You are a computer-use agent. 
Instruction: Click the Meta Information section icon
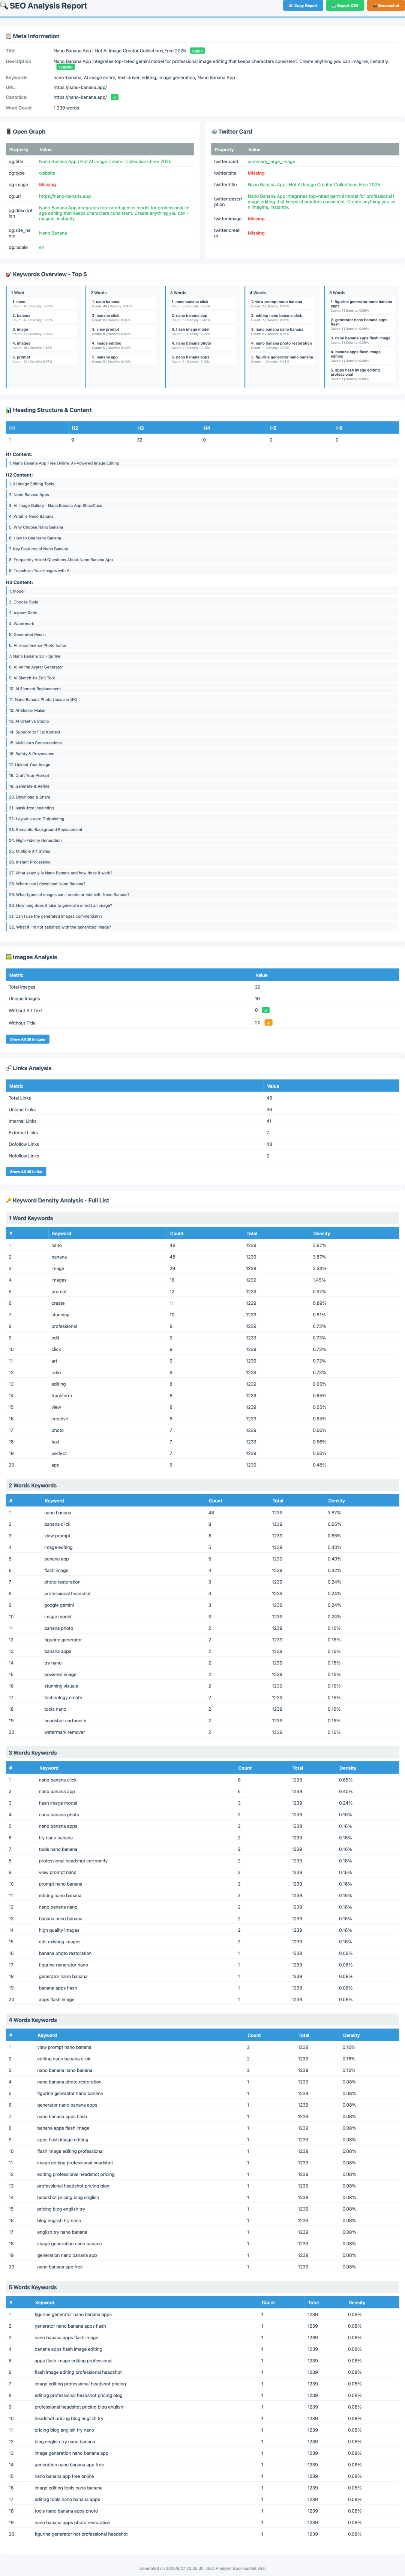(x=8, y=36)
